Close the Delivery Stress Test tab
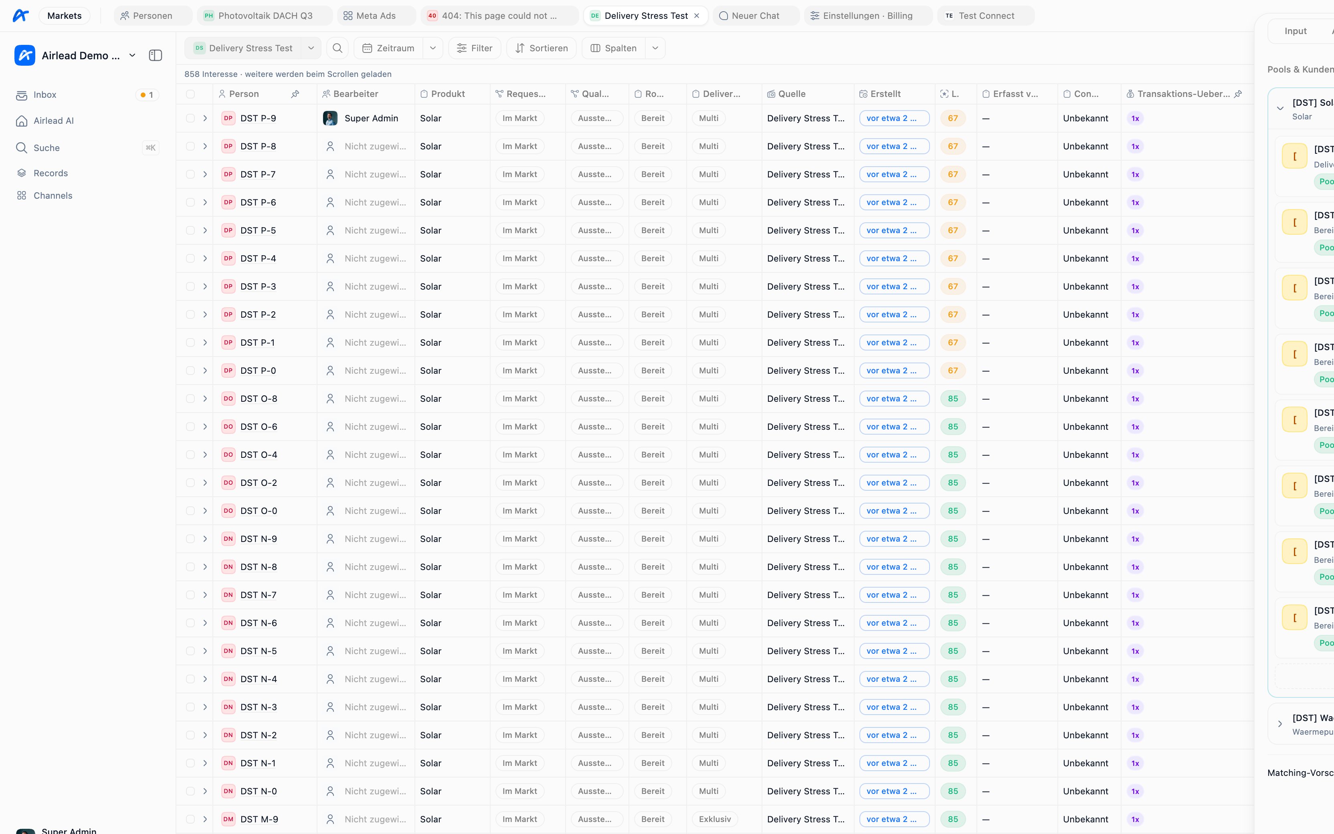This screenshot has width=1334, height=834. point(697,16)
